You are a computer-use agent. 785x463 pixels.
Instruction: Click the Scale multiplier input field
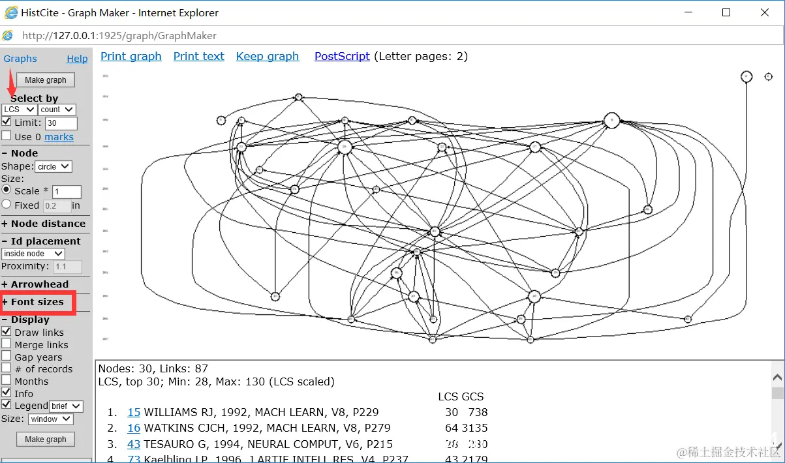(x=67, y=192)
